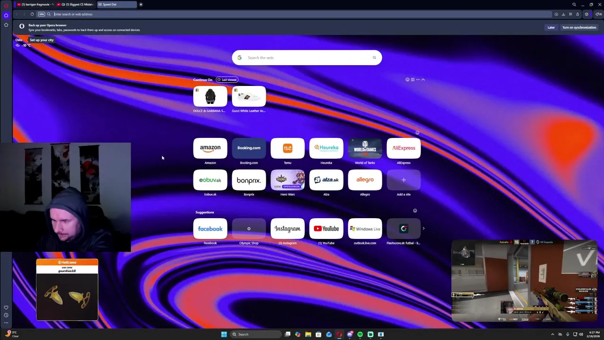The image size is (604, 340).
Task: Open downloads panel icon
Action: (563, 14)
